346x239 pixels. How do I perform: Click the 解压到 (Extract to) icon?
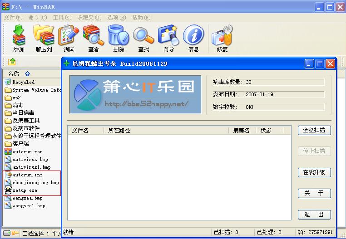pyautogui.click(x=44, y=39)
